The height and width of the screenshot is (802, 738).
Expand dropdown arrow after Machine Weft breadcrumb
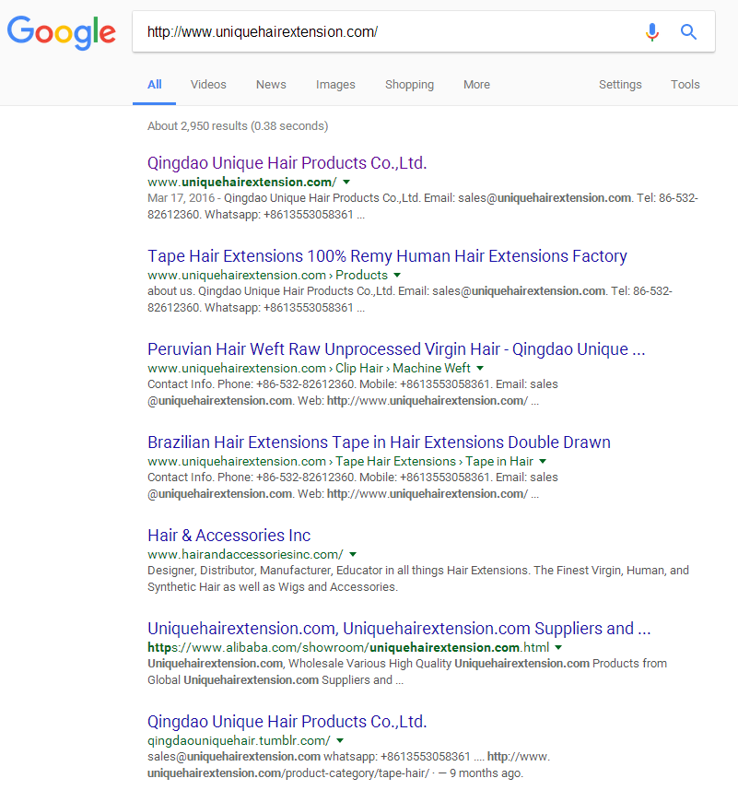(x=480, y=368)
